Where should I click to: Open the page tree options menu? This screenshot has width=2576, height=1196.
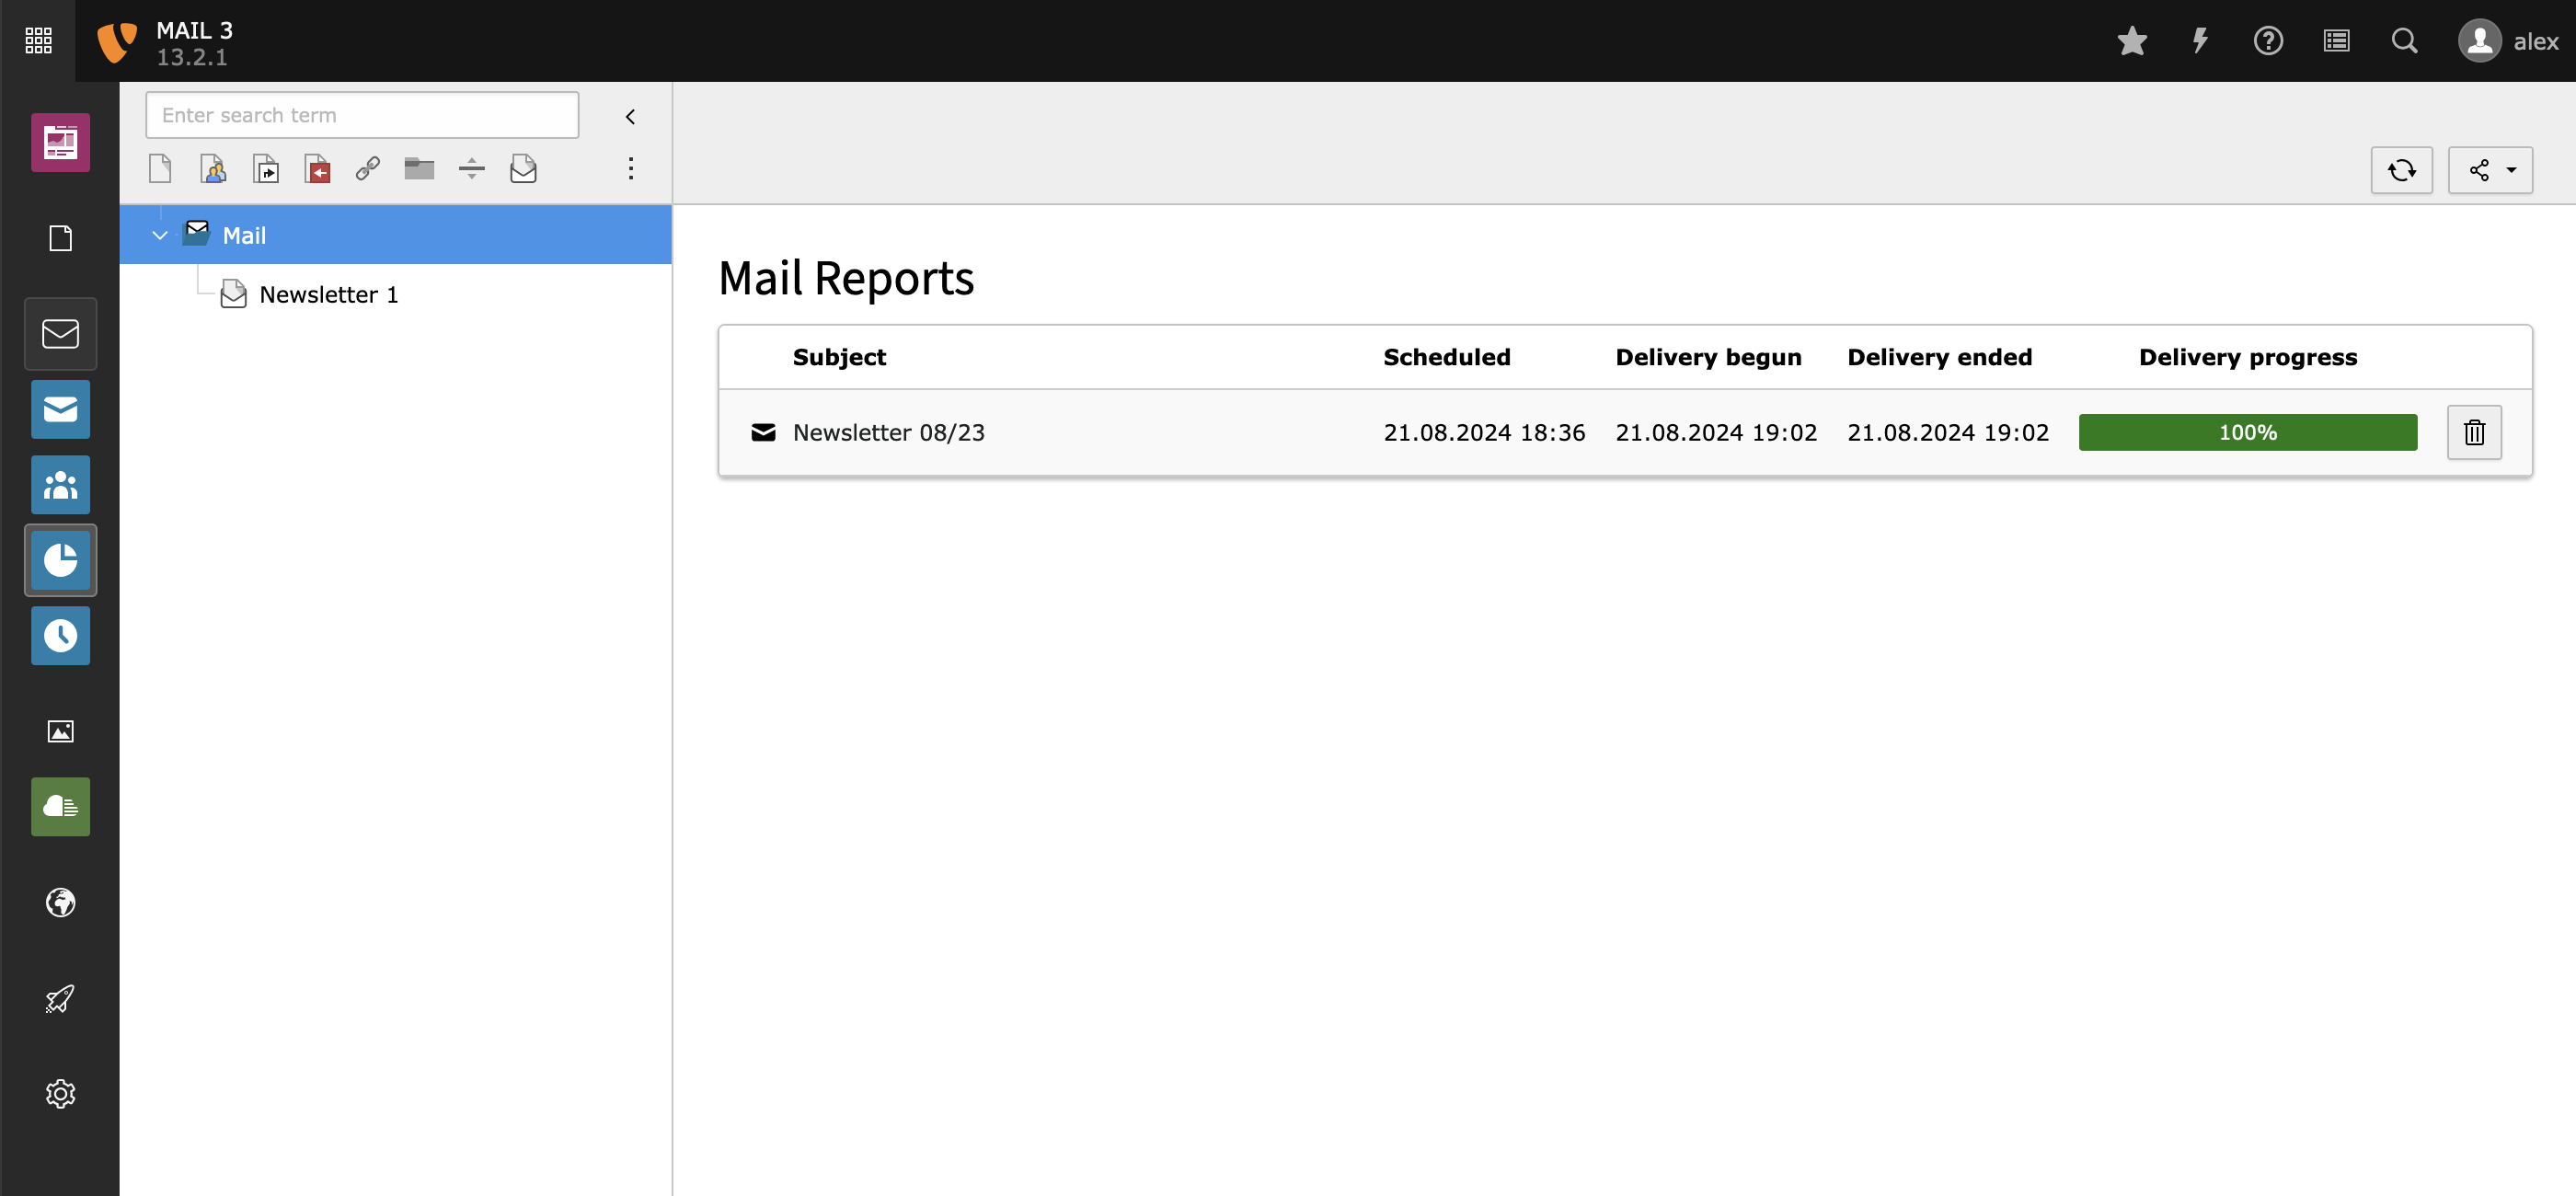click(630, 169)
